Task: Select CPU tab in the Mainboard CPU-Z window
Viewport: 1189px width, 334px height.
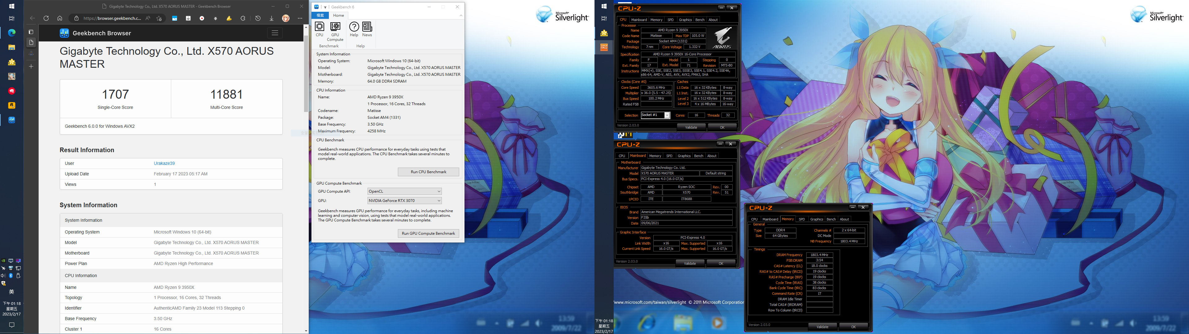Action: [622, 156]
